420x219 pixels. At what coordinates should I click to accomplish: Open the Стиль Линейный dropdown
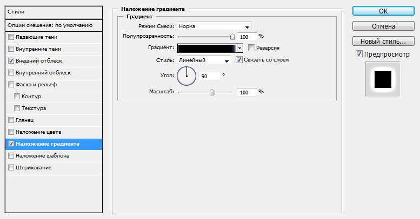pyautogui.click(x=204, y=60)
